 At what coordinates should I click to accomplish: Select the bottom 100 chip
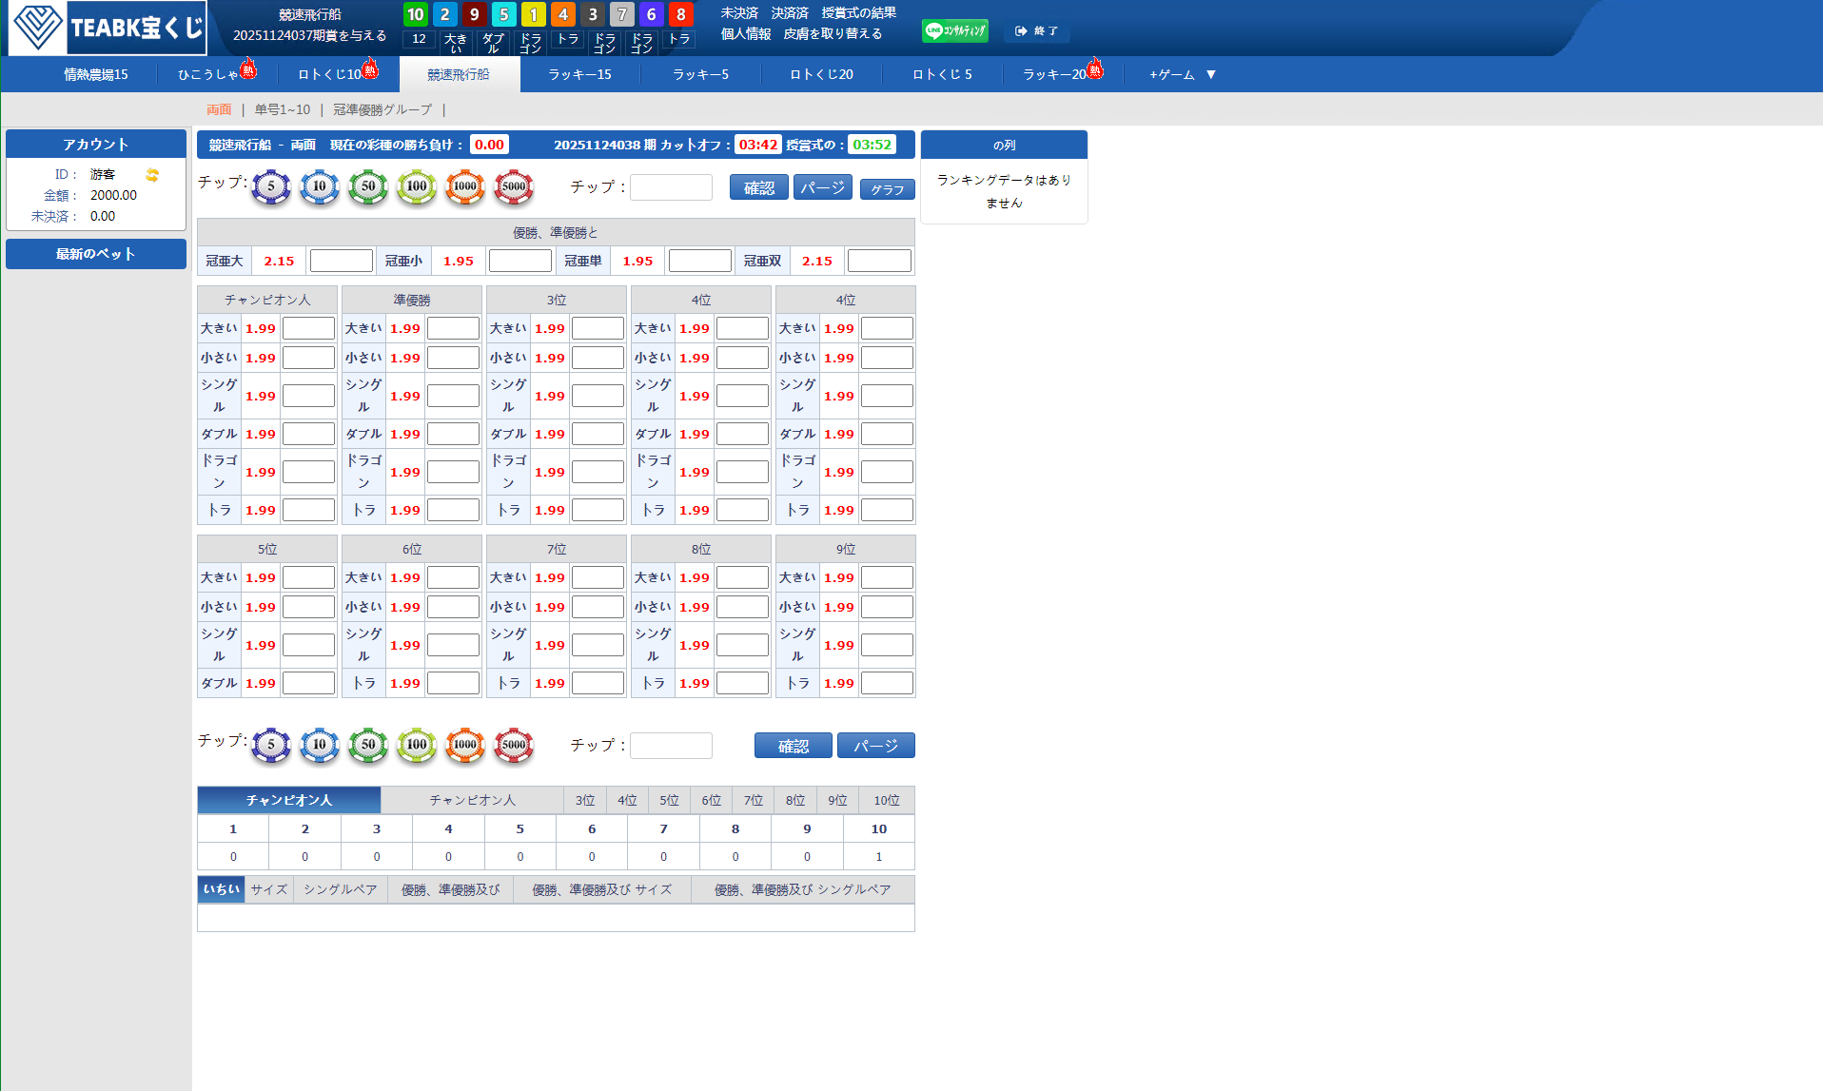click(x=417, y=746)
